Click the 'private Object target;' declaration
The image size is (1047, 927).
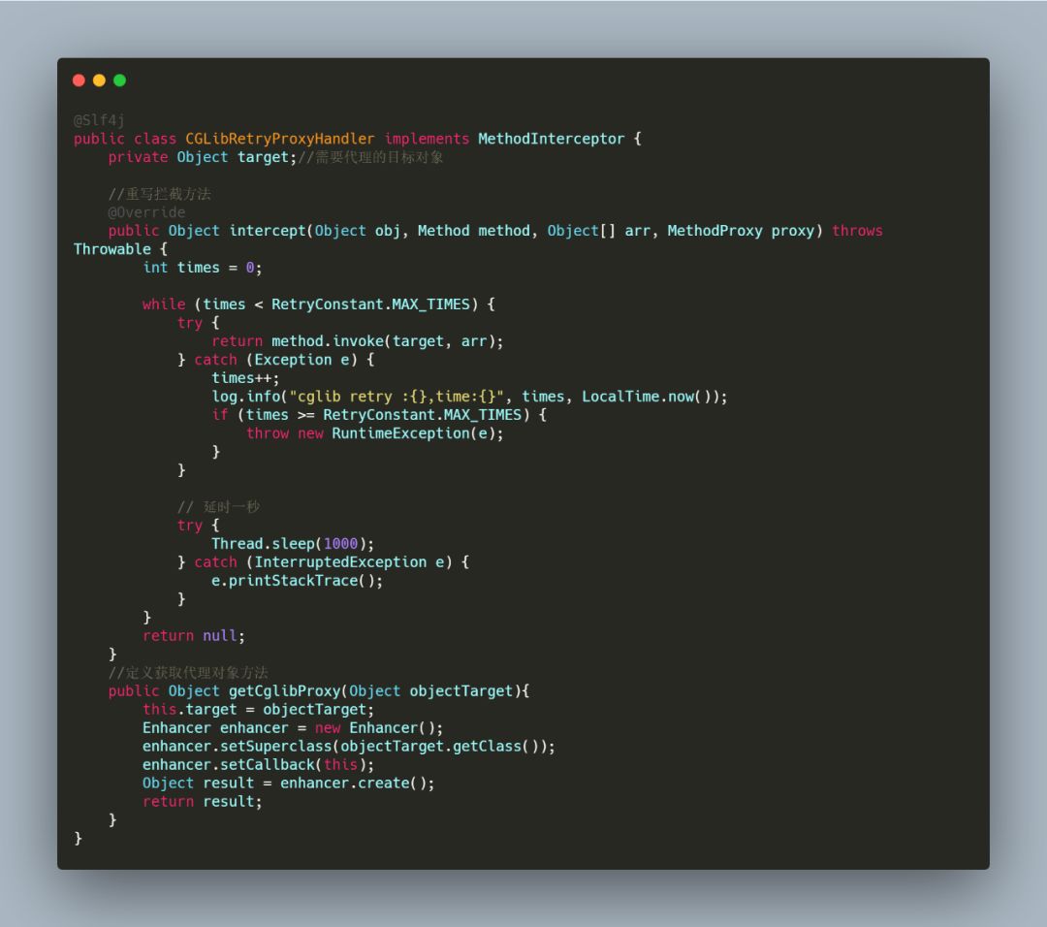(203, 157)
